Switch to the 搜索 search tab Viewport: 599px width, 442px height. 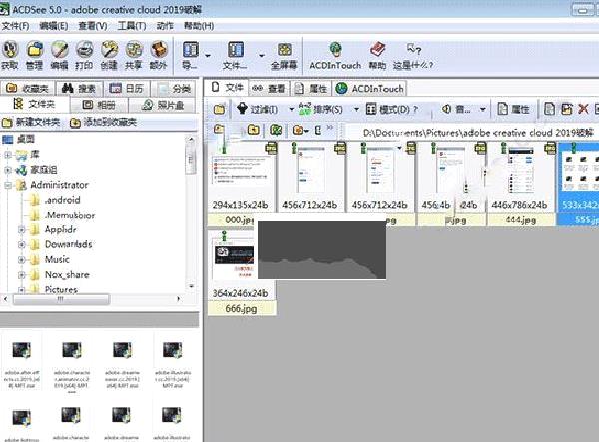pos(79,88)
